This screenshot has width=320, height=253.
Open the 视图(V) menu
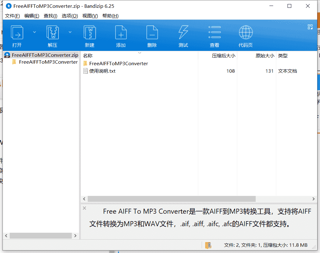click(x=90, y=16)
